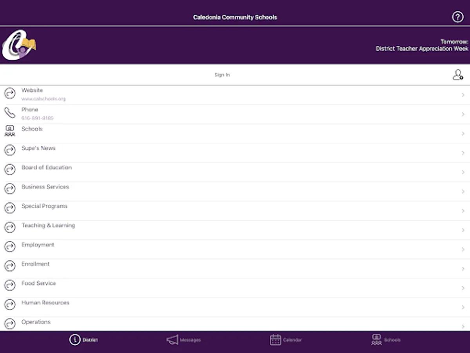
Task: Open the Supe's News entry
Action: [235, 153]
